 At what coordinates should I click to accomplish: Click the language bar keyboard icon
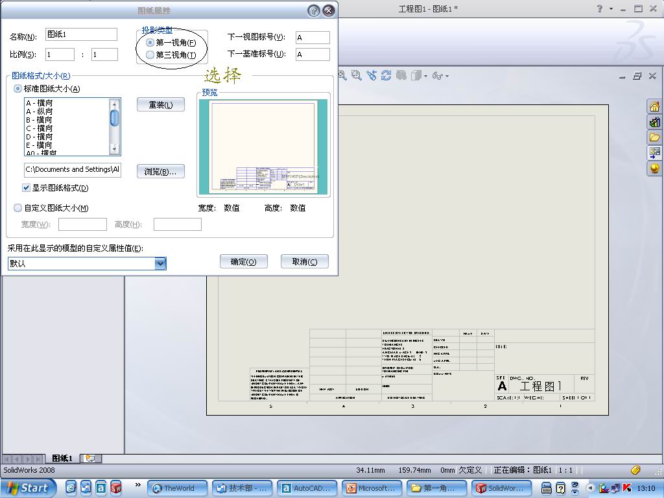point(546,488)
